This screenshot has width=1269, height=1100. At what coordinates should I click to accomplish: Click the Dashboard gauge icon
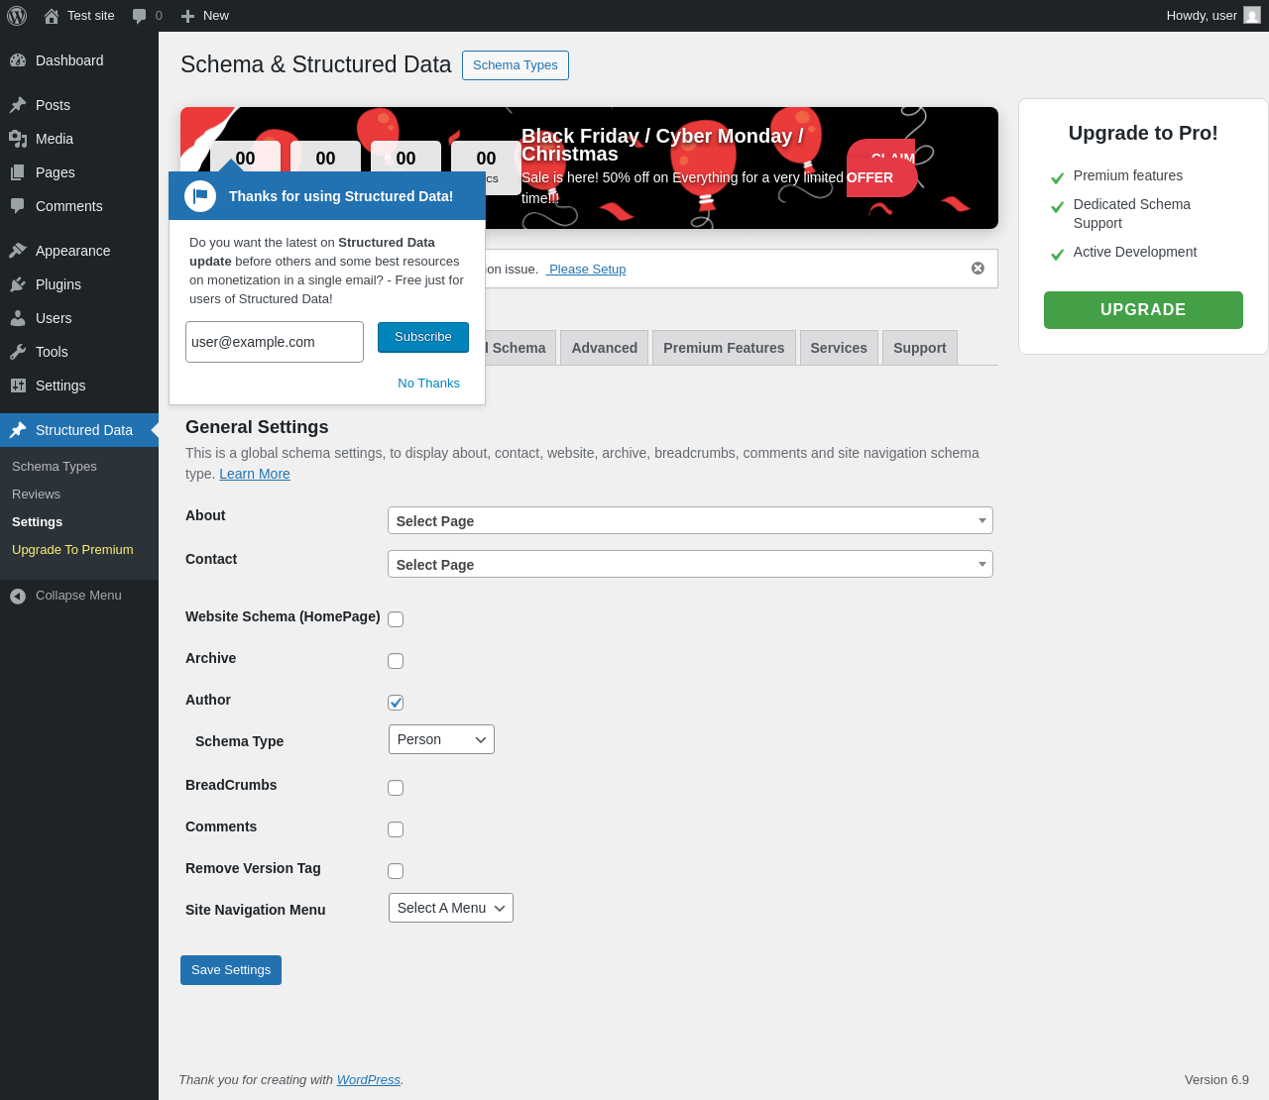click(18, 60)
